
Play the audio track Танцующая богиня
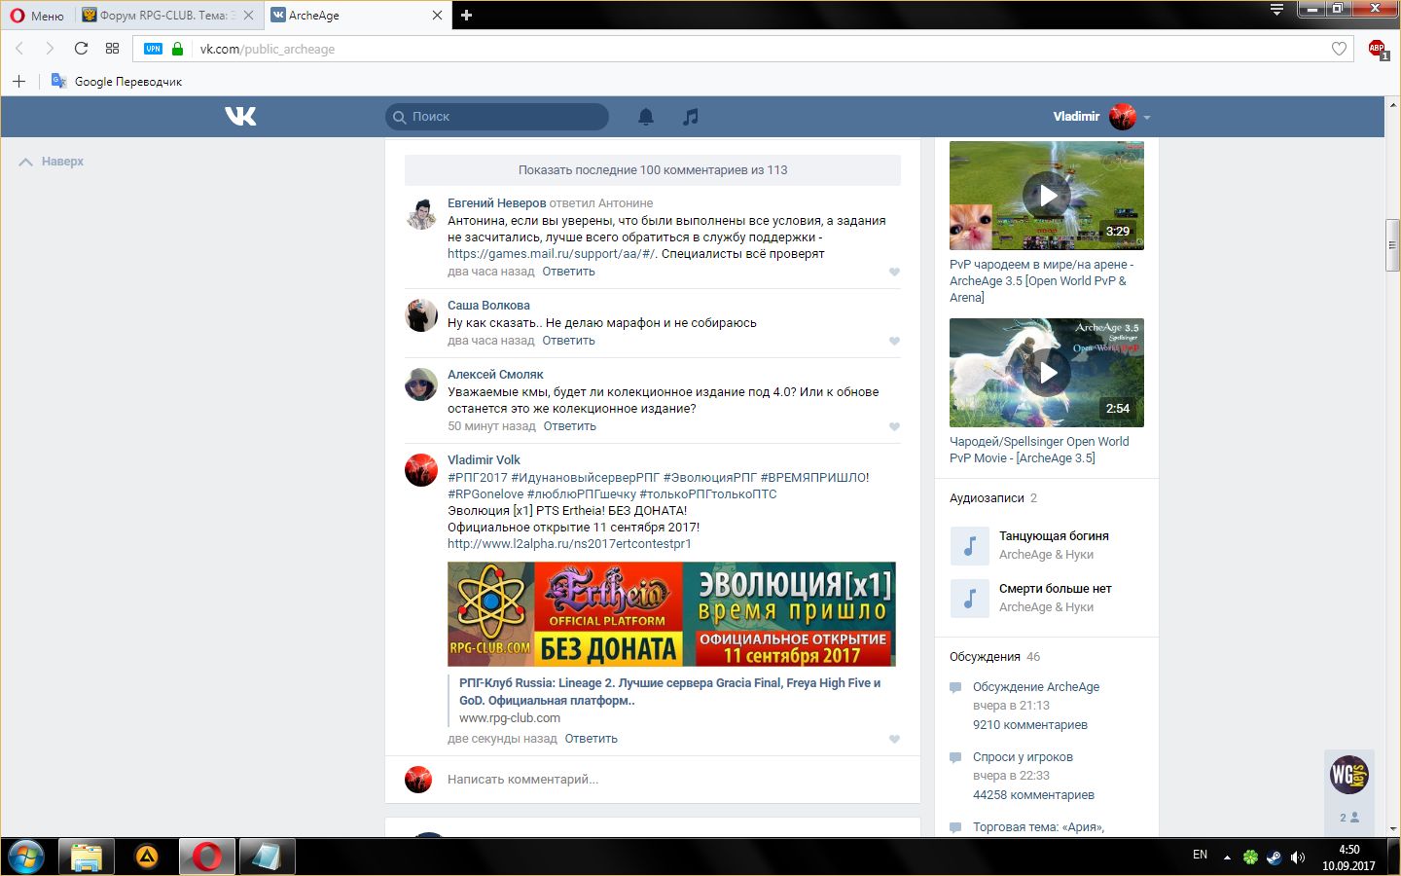tap(969, 546)
